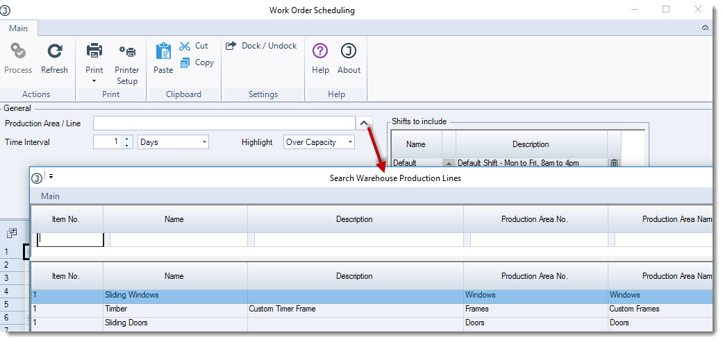Select the Default shift name cell

417,162
